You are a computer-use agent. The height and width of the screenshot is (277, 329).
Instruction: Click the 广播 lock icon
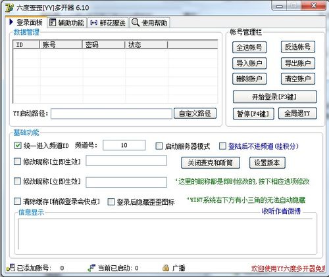(166, 268)
